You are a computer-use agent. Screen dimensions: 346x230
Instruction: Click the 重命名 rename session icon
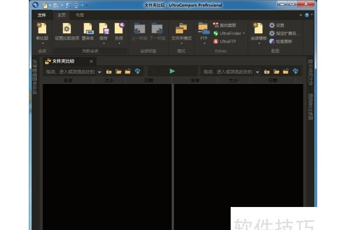click(x=88, y=29)
